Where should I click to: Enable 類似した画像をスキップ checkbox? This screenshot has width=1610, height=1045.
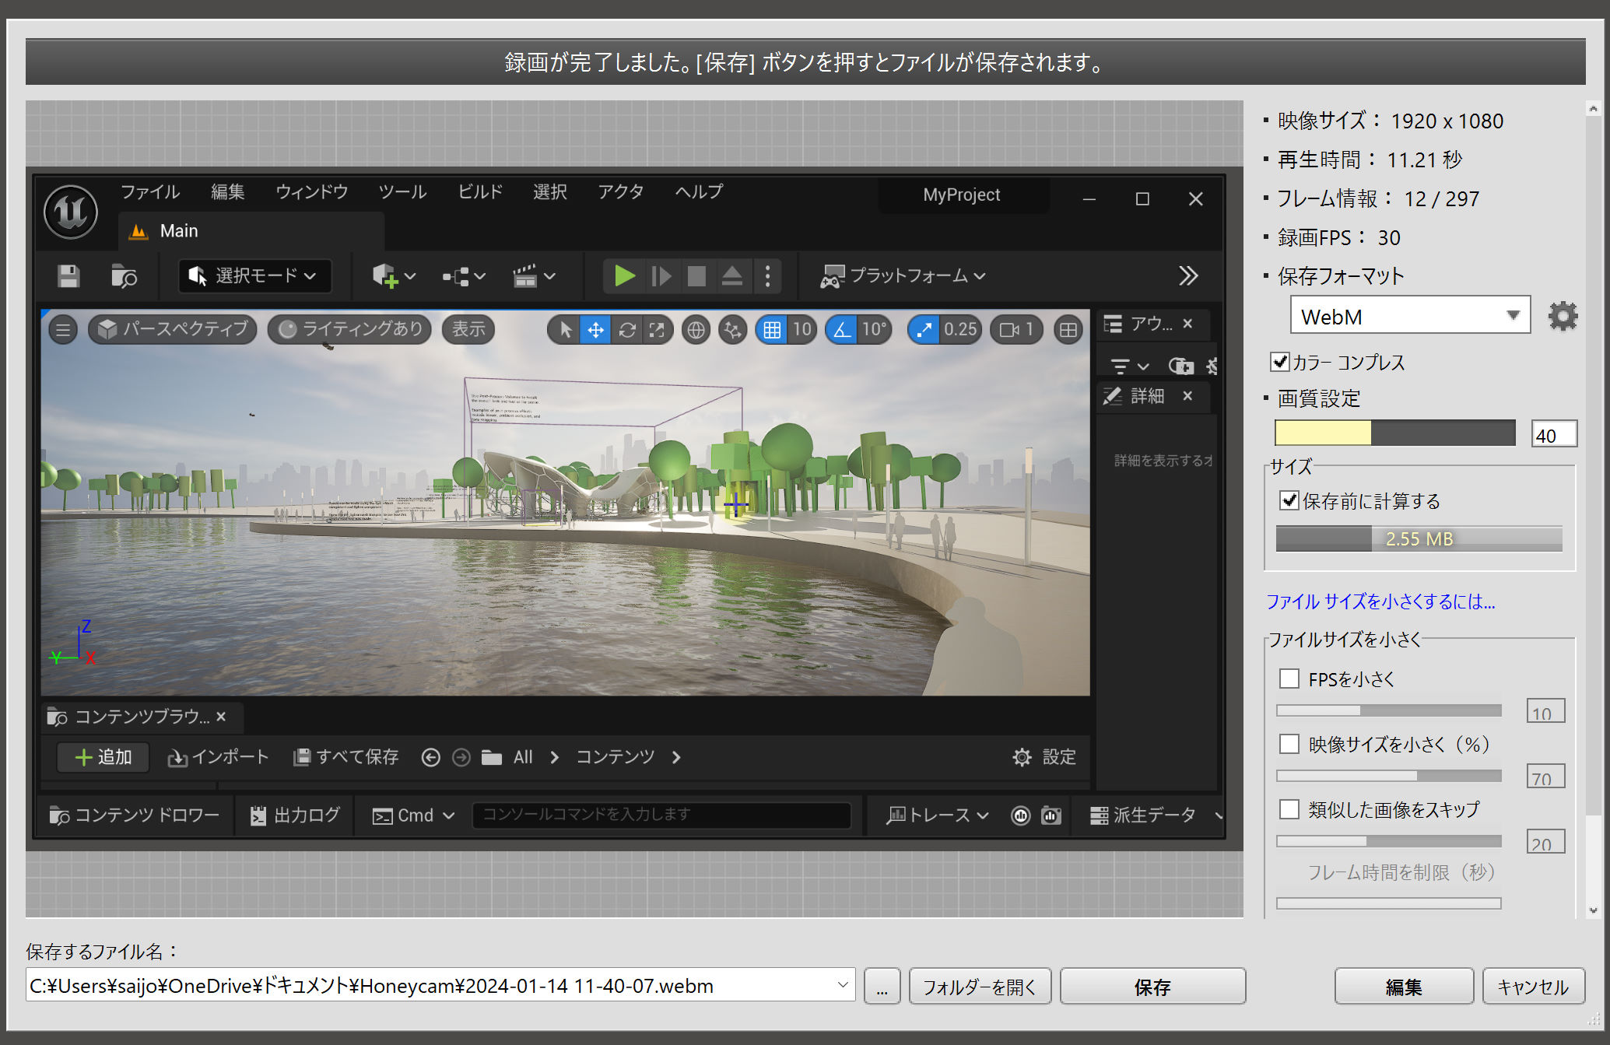(1289, 809)
